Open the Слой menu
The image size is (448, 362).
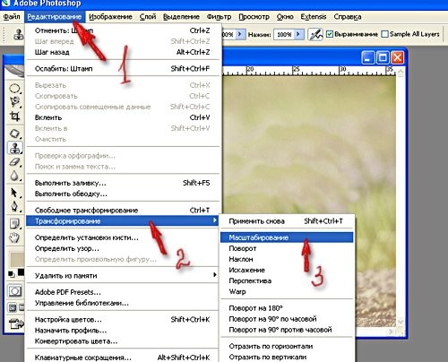(148, 17)
